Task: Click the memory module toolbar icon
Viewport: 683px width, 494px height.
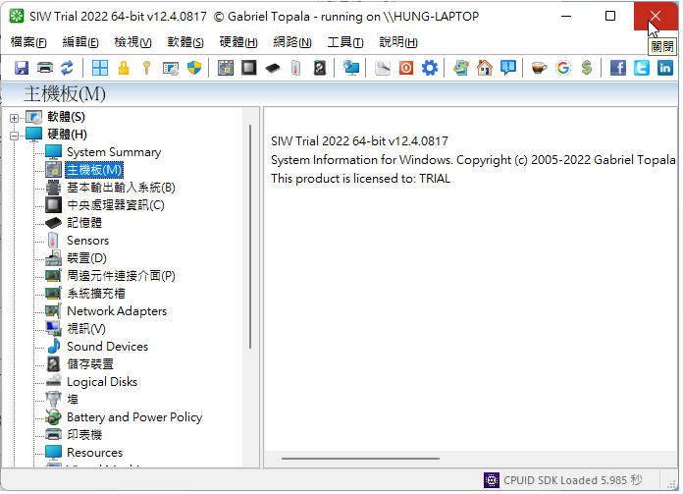Action: 273,68
